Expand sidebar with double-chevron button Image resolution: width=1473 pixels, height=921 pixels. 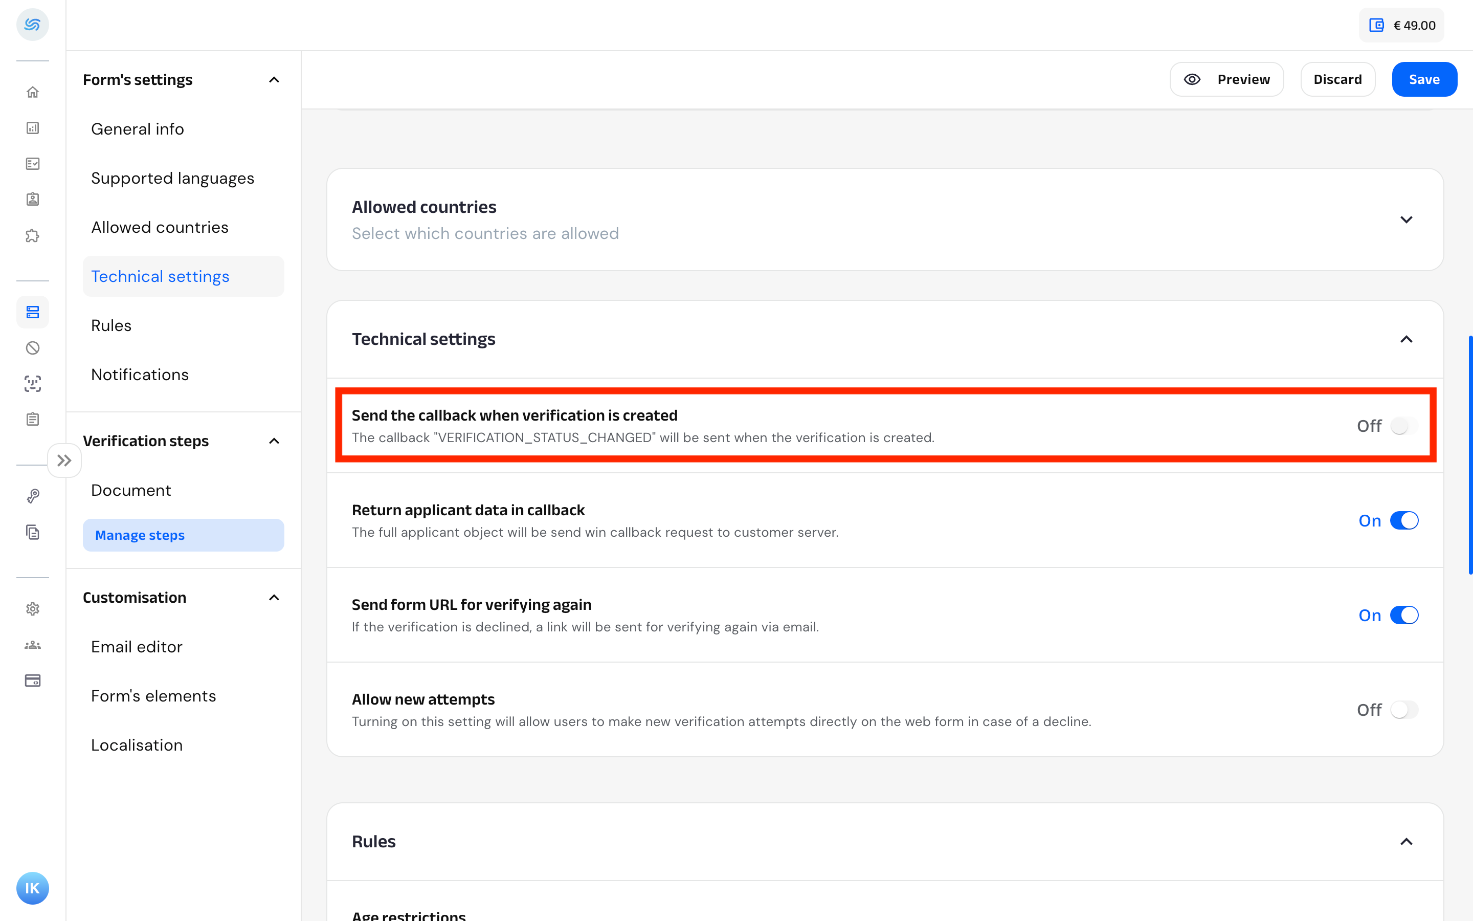point(64,461)
